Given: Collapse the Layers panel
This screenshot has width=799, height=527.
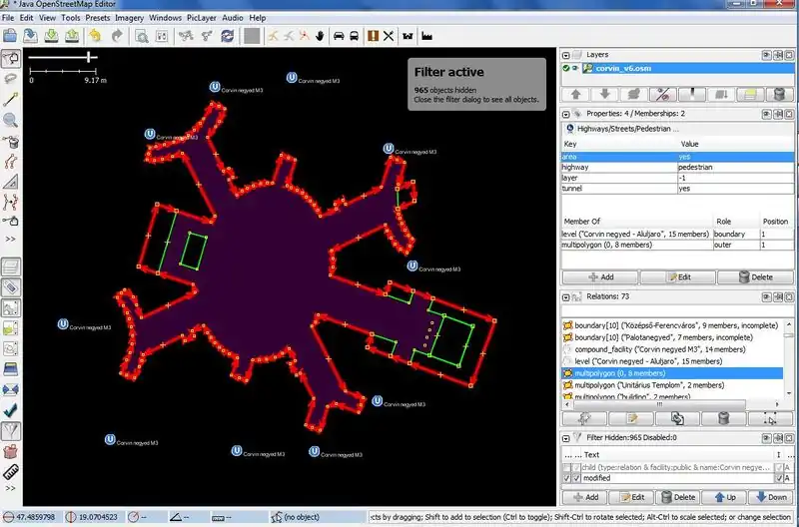Looking at the screenshot, I should (566, 55).
